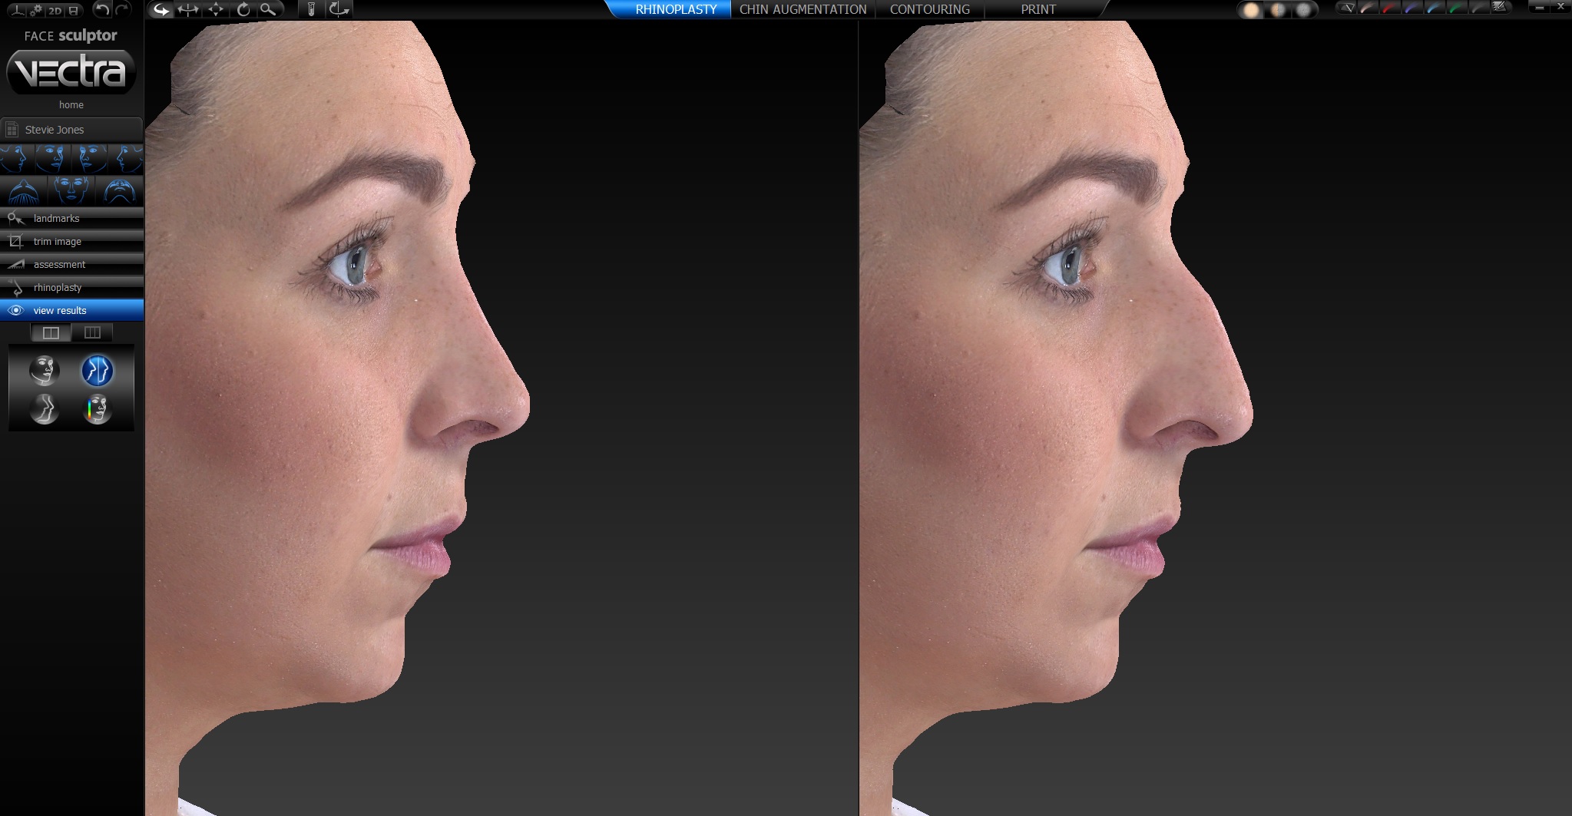This screenshot has height=816, width=1572.
Task: Select the free rotate arrow tool
Action: click(x=161, y=9)
